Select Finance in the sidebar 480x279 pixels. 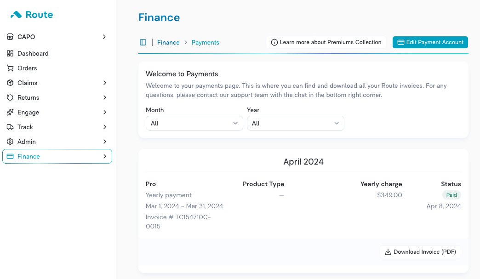(x=57, y=156)
